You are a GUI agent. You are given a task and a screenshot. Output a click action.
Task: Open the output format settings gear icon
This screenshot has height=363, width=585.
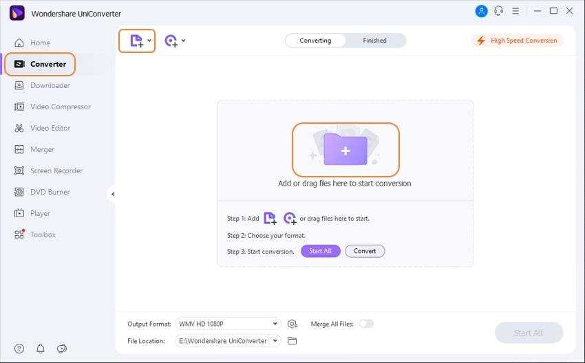coord(292,324)
